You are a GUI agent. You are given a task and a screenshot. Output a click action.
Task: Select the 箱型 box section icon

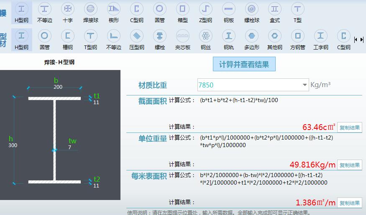[x=182, y=12]
